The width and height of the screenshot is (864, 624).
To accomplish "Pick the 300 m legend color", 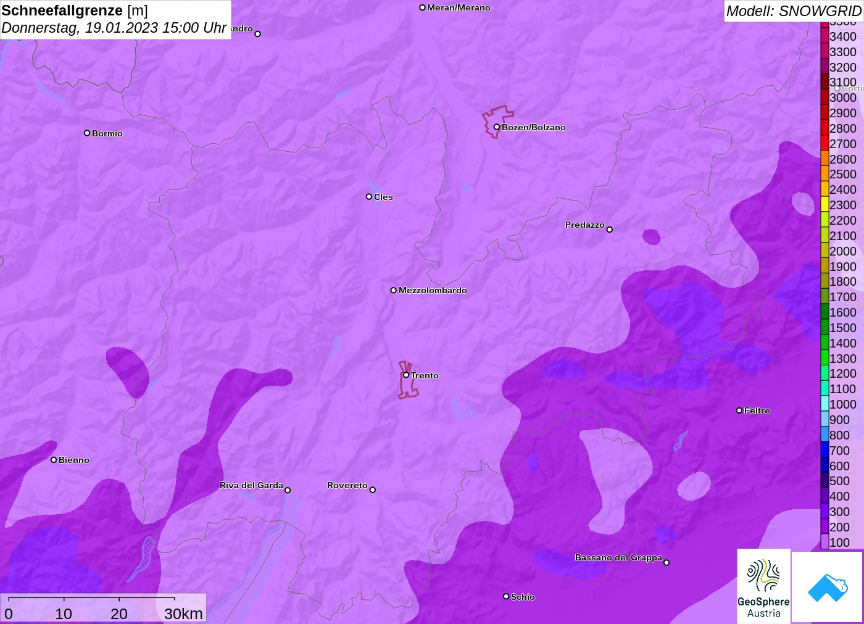I will [825, 511].
